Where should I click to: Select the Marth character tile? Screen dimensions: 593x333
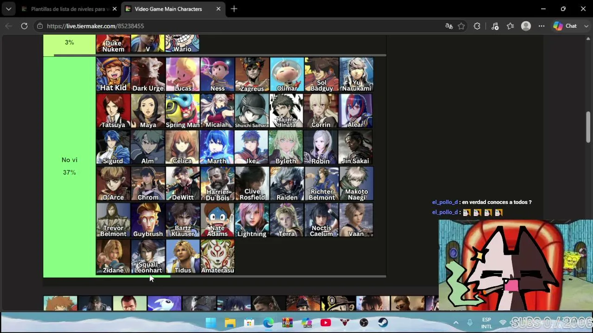(217, 147)
